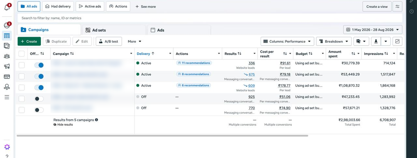Screen dimensions: 417x158
Task: Open the Results column header dropdown arrow
Action: point(255,54)
